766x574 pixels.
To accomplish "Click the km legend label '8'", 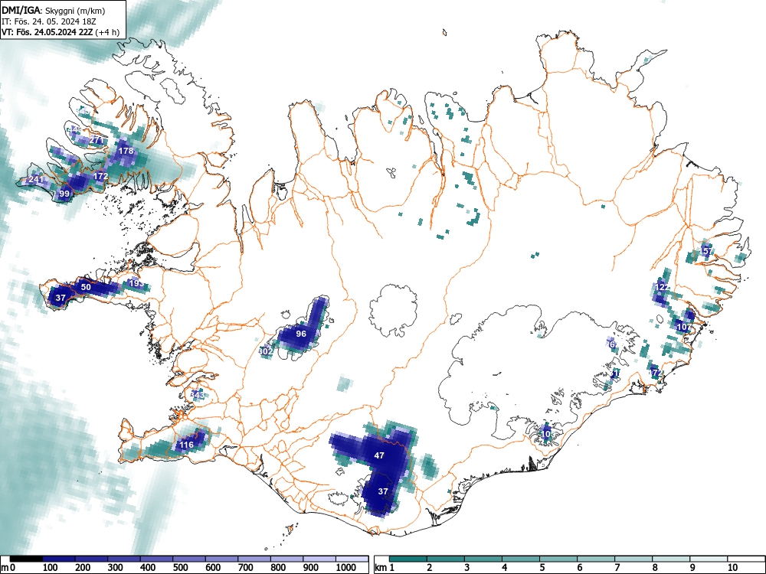I will 655,568.
